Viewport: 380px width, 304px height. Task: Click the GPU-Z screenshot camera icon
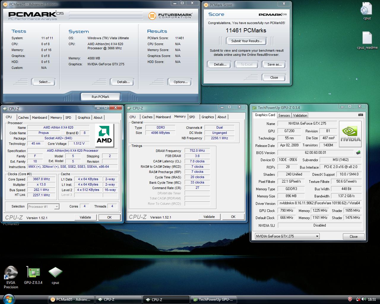pos(360,115)
